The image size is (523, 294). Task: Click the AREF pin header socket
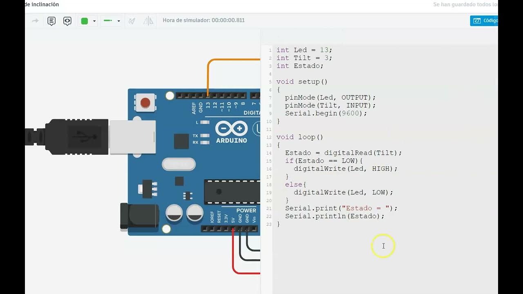click(x=194, y=96)
